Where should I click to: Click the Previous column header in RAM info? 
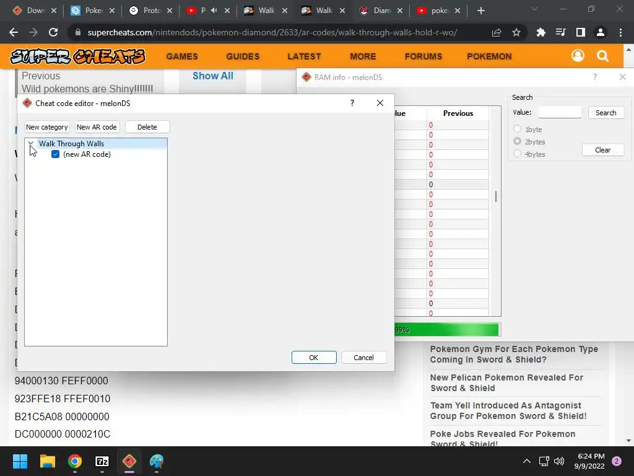click(x=458, y=113)
